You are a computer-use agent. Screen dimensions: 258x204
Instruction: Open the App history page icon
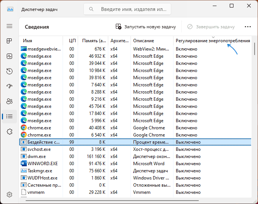pos(9,71)
